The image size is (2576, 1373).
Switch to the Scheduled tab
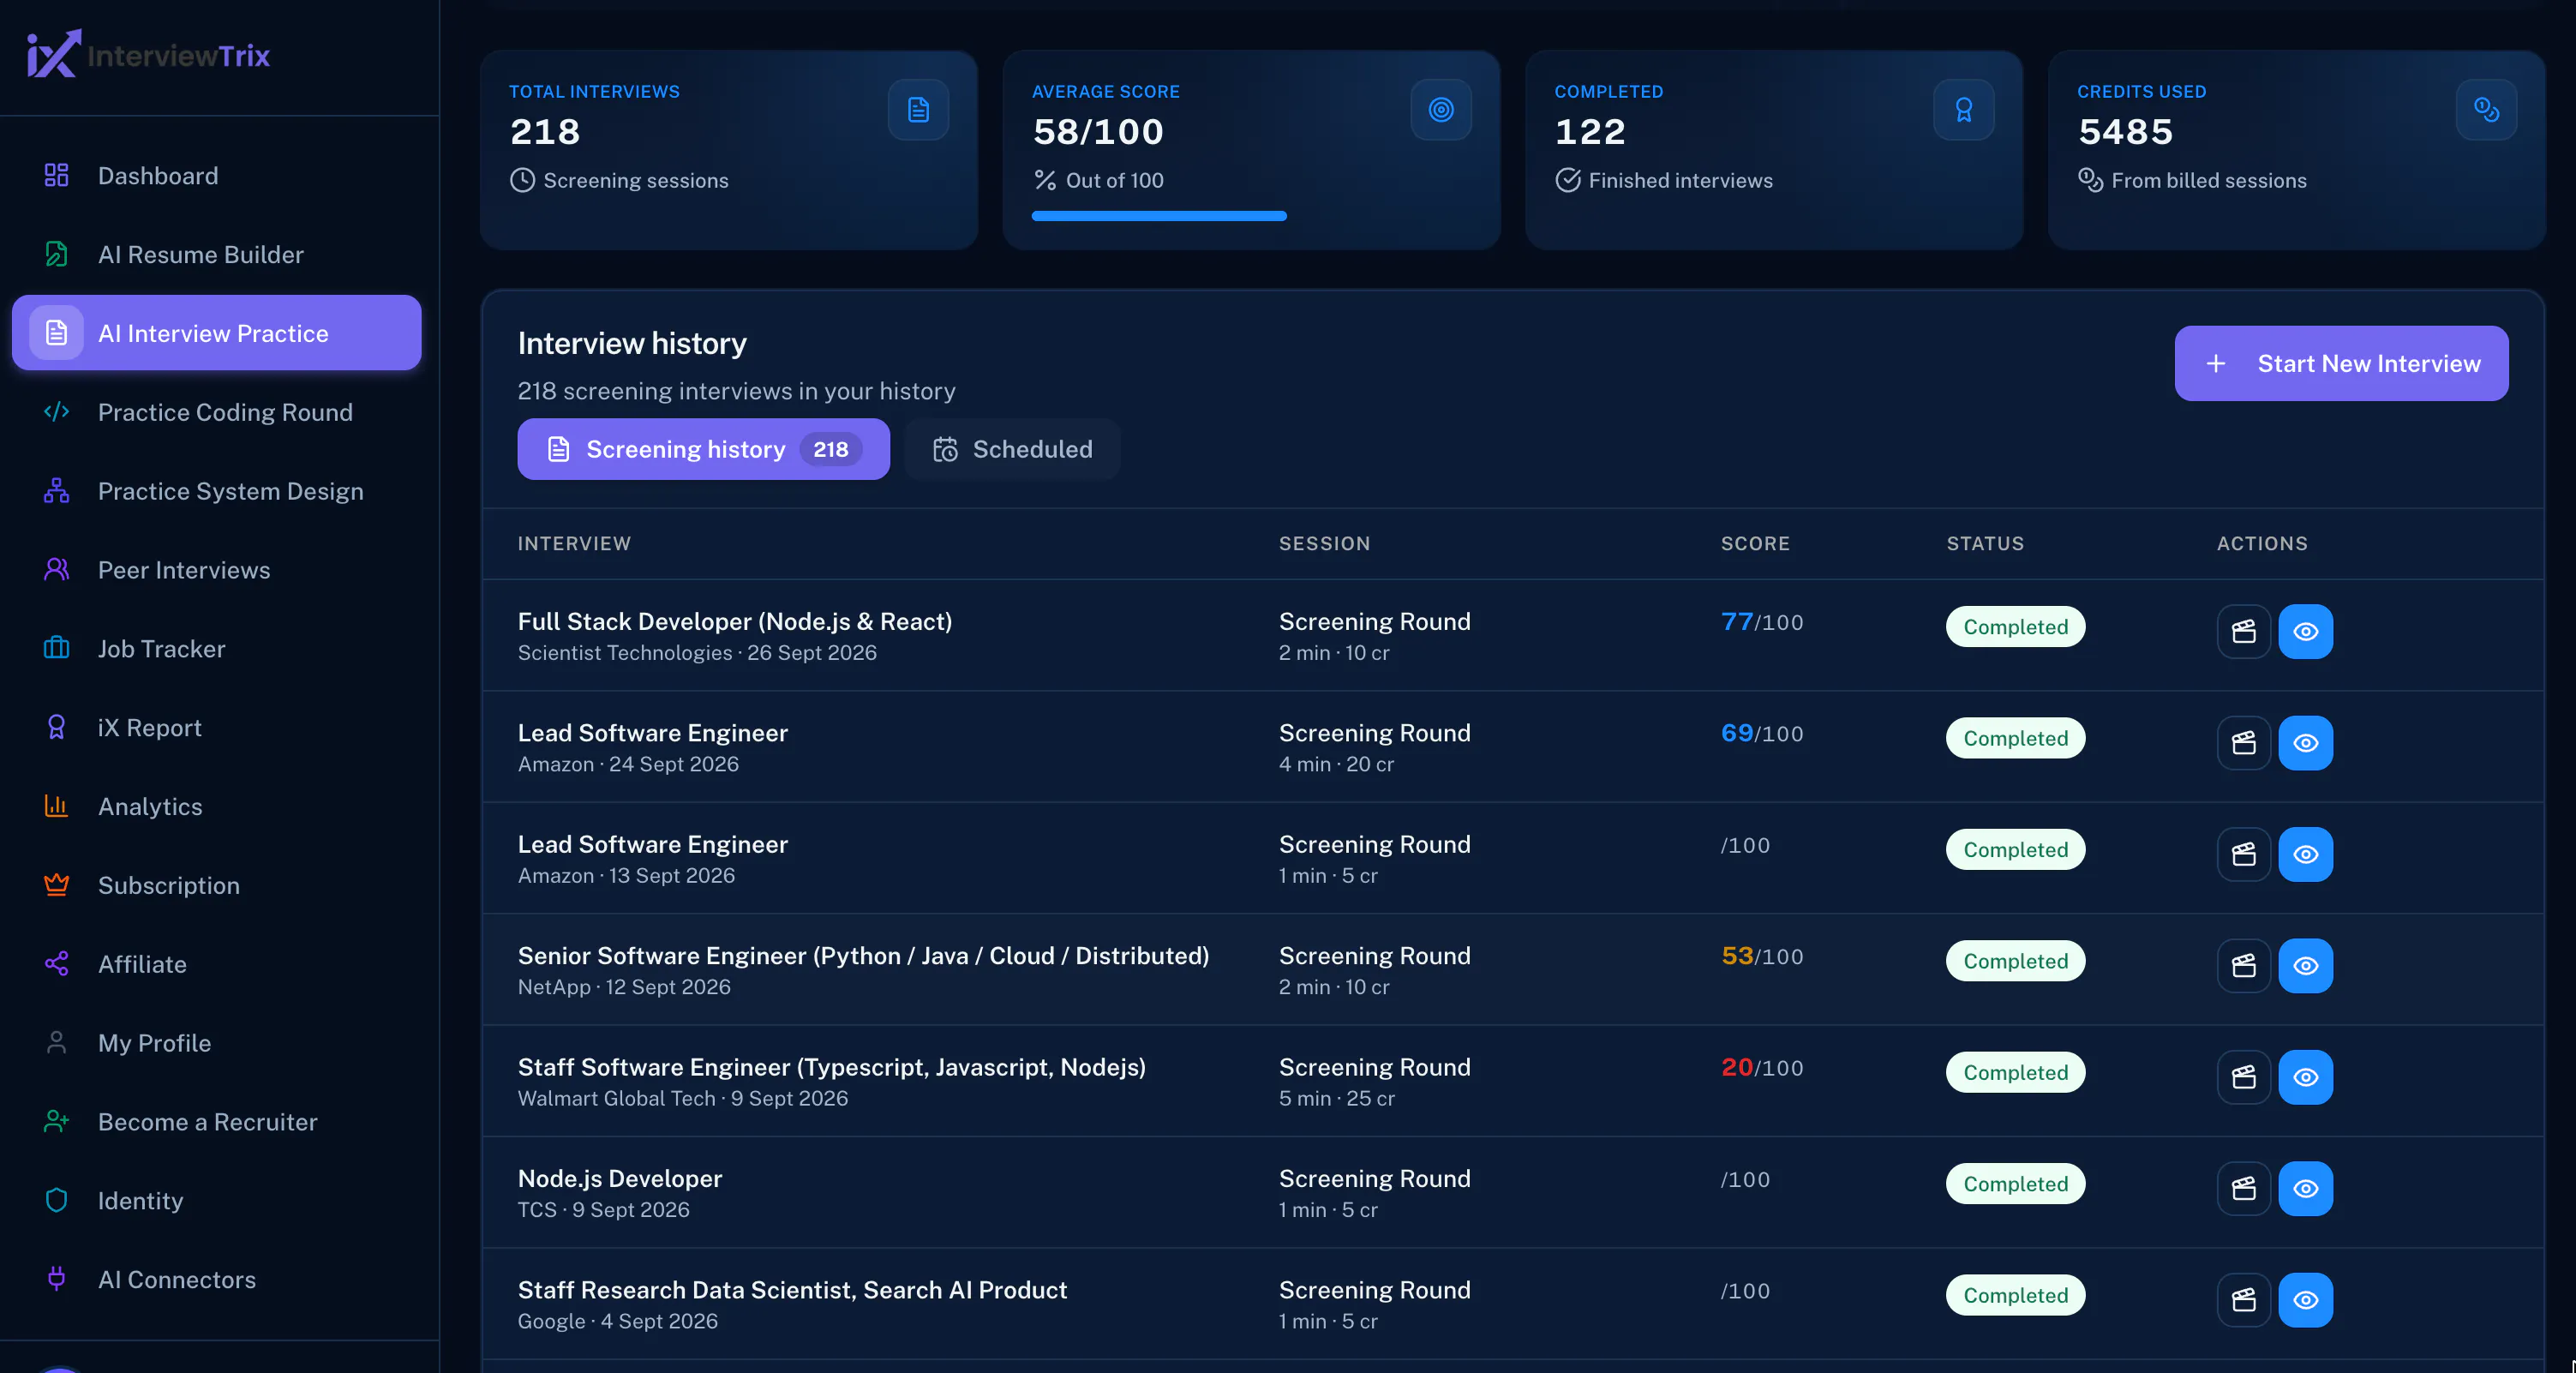pyautogui.click(x=1012, y=449)
